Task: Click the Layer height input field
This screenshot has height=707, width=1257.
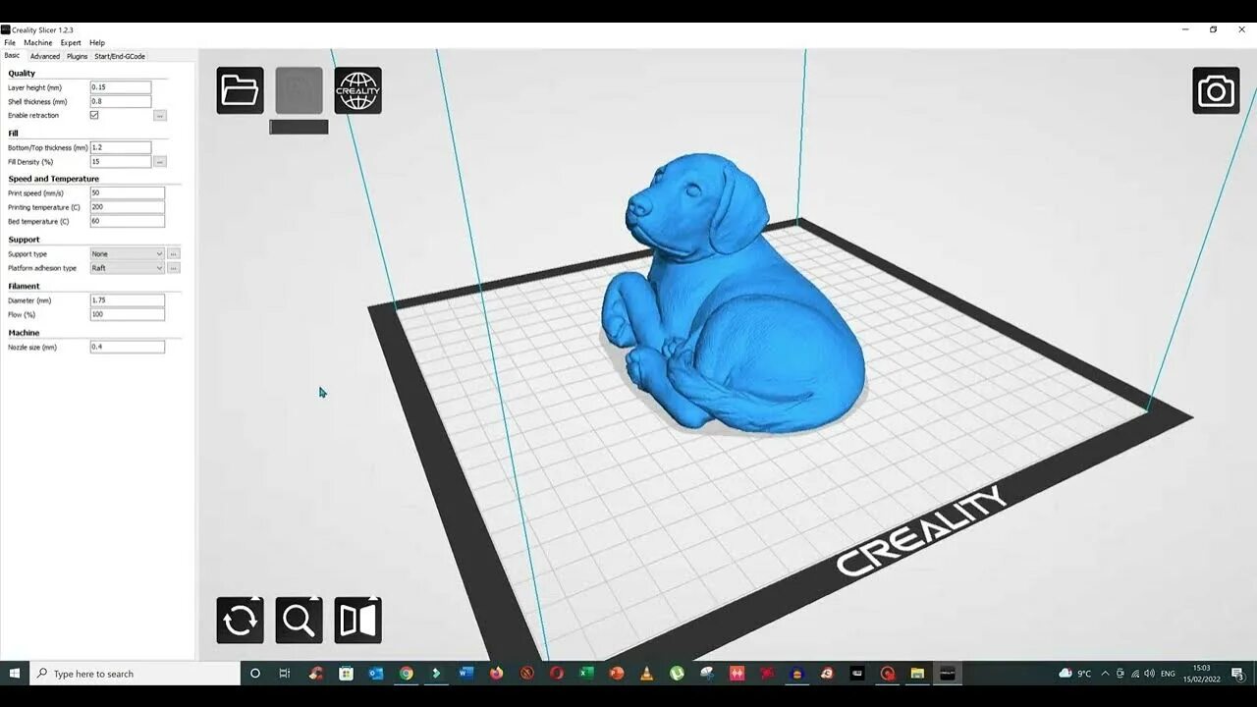Action: (x=121, y=87)
